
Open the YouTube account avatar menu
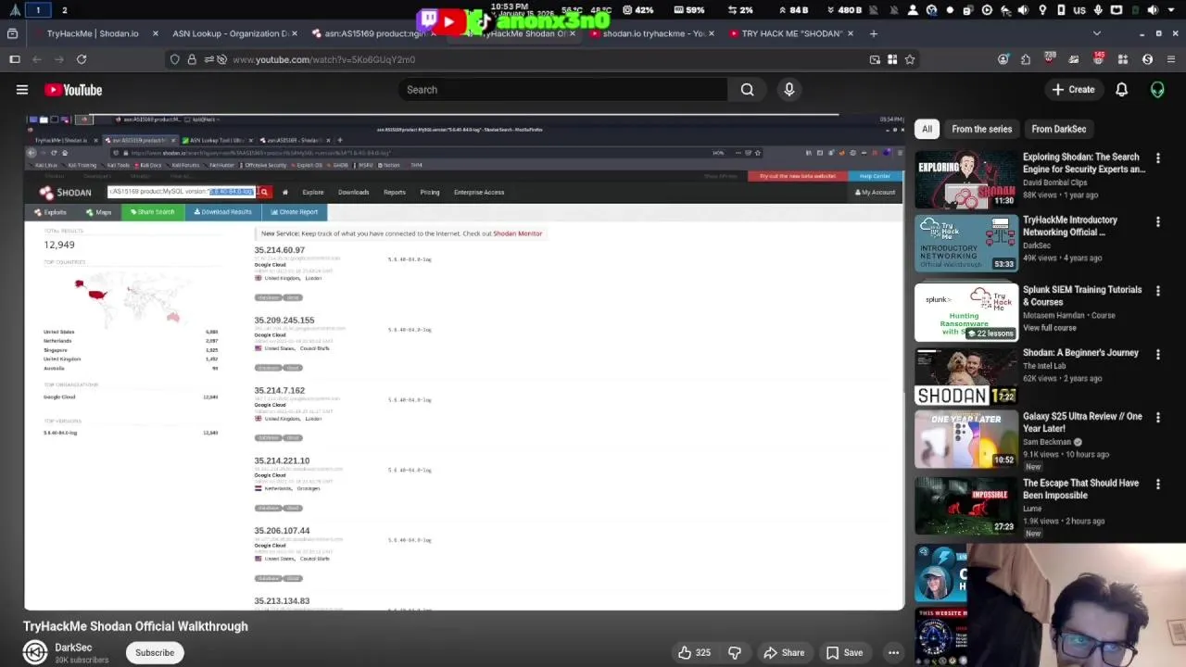point(1157,90)
